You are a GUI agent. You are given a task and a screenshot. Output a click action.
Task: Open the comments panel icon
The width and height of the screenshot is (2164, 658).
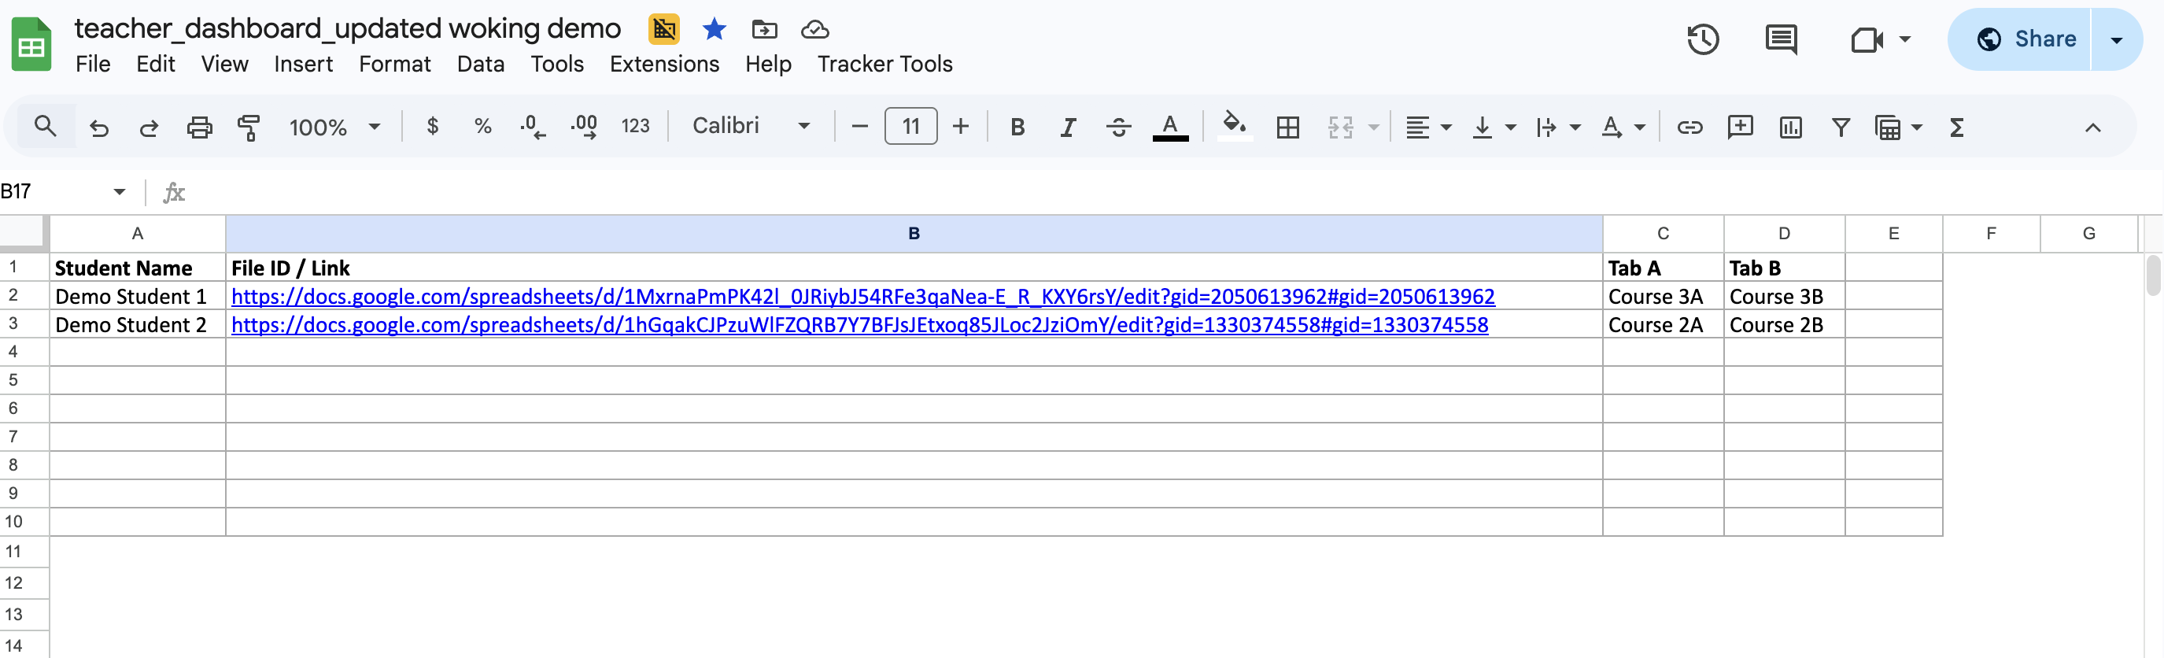(x=1781, y=39)
